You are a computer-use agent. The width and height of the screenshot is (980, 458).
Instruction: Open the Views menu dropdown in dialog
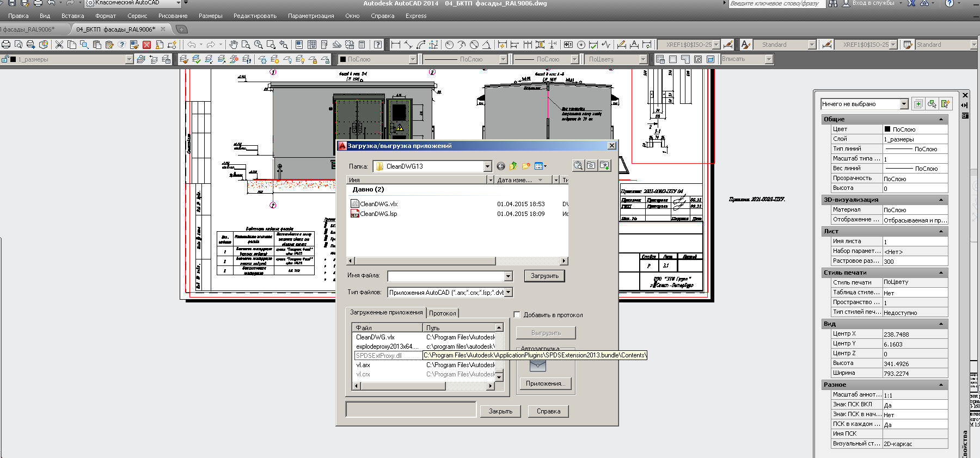point(541,166)
